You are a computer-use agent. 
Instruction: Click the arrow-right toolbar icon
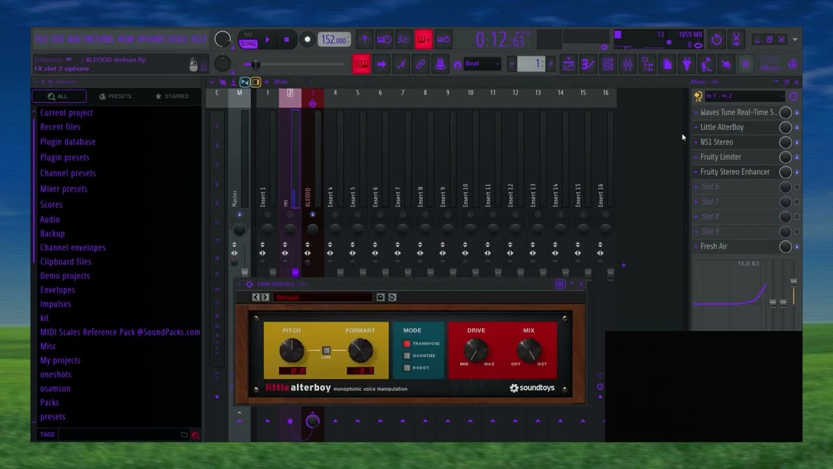(x=381, y=64)
